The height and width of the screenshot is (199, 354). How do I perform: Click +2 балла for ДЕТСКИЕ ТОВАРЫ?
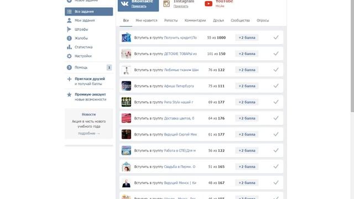point(247,54)
